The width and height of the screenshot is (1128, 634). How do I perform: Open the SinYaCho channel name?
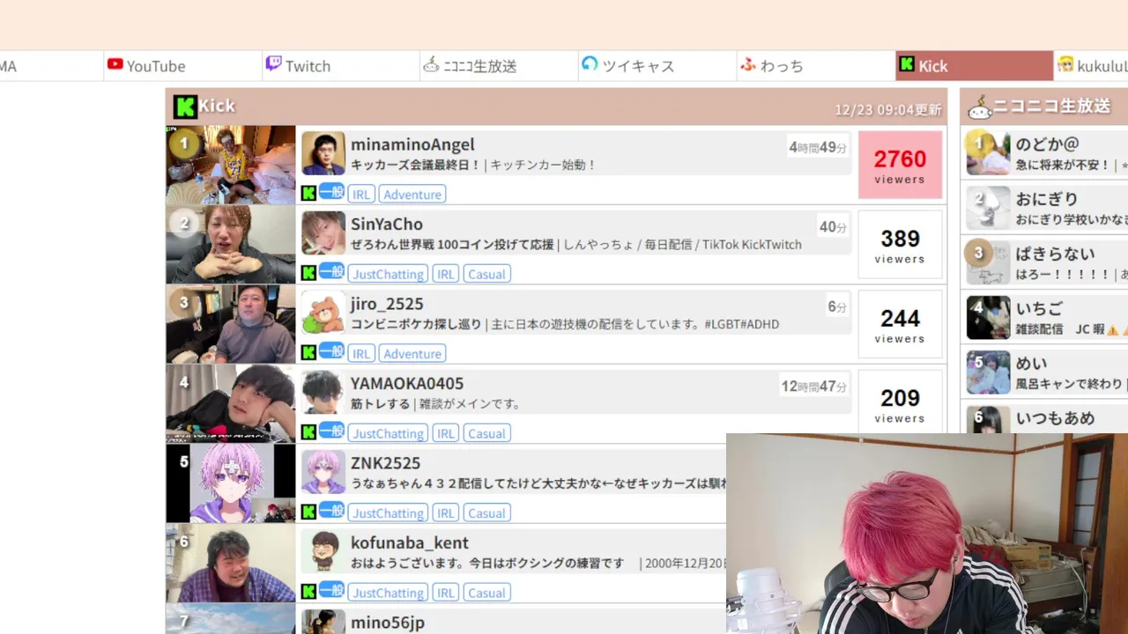pyautogui.click(x=387, y=225)
